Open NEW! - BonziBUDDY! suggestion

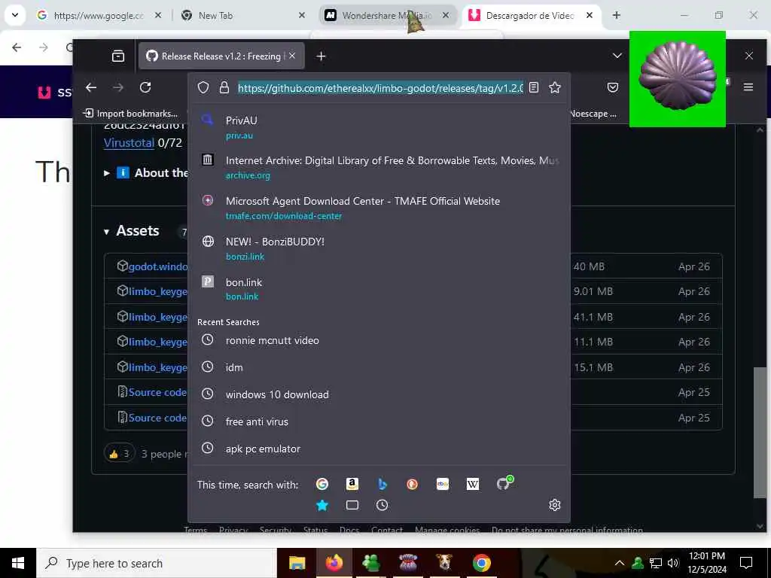coord(379,248)
